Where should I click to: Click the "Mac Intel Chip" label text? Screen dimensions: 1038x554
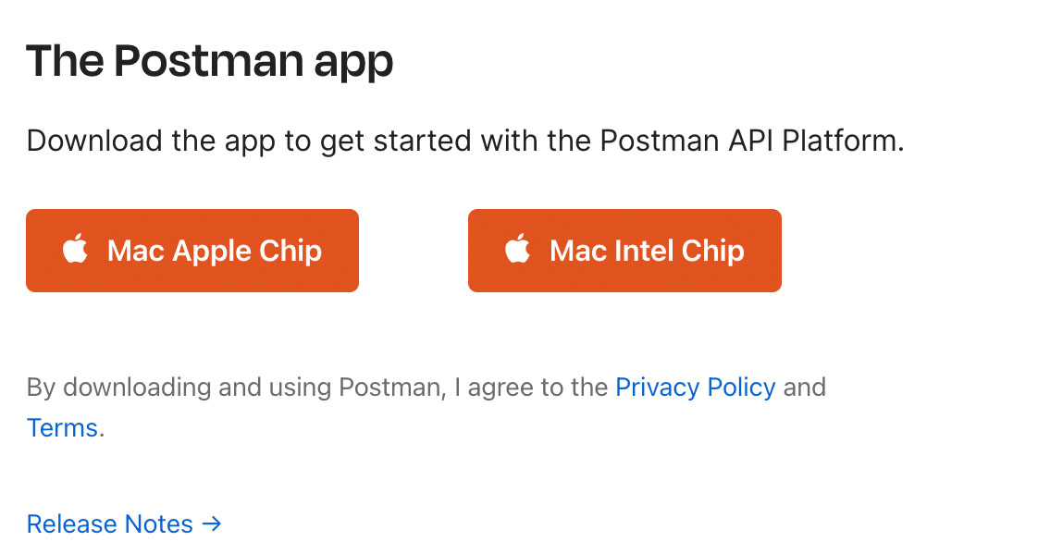coord(647,251)
